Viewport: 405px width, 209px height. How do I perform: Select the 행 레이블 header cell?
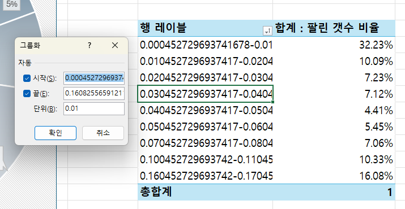(206, 28)
